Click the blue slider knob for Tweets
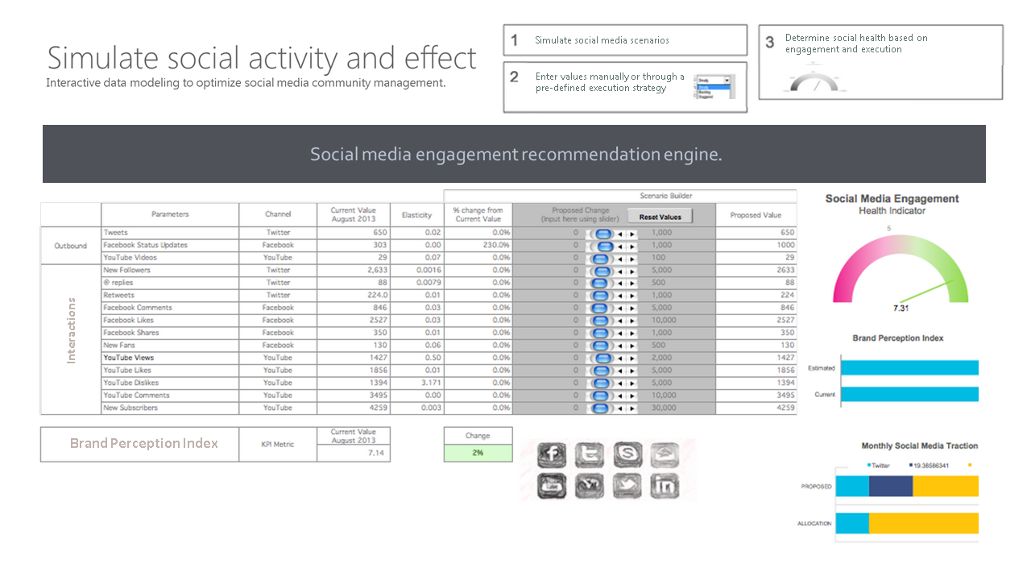Screen dimensions: 1031x580 [x=602, y=233]
